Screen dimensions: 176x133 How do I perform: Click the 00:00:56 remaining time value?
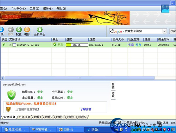click(x=163, y=45)
